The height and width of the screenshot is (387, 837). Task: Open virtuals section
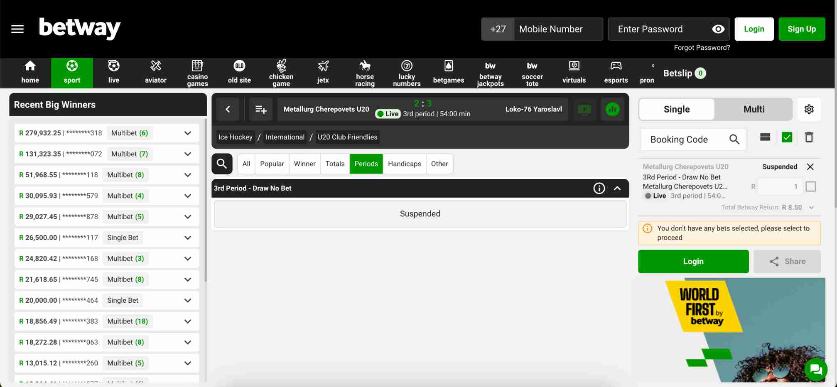(574, 73)
